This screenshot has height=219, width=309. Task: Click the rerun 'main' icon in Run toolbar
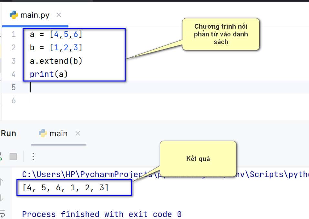[1, 157]
